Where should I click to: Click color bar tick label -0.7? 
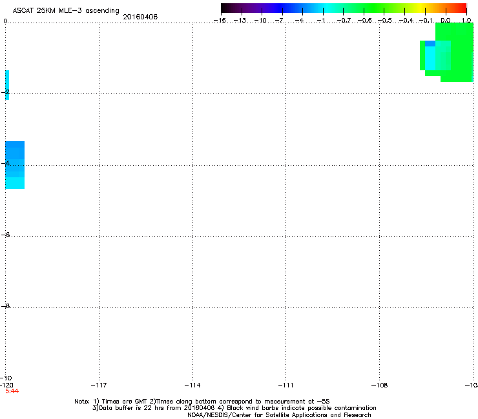(x=344, y=21)
